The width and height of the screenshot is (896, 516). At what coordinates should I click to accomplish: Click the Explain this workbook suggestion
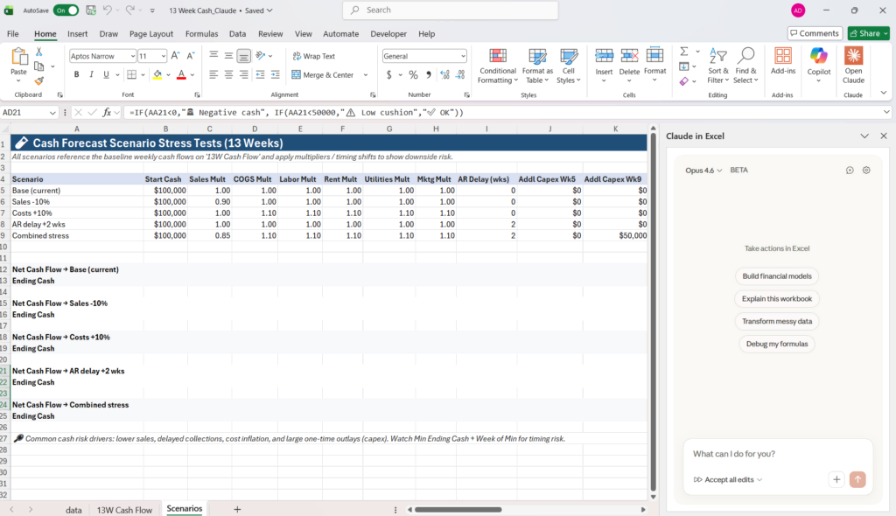777,299
